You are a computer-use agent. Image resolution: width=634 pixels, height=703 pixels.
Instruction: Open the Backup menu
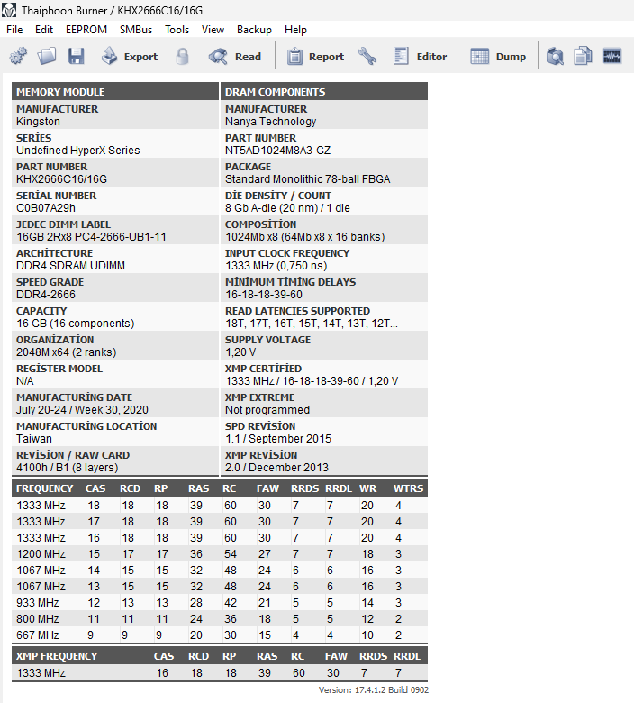tap(254, 30)
